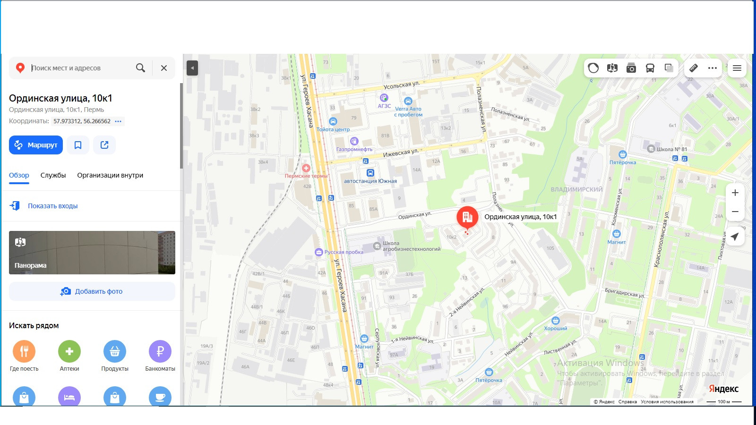Zoom in on the map
Image resolution: width=756 pixels, height=425 pixels.
735,193
